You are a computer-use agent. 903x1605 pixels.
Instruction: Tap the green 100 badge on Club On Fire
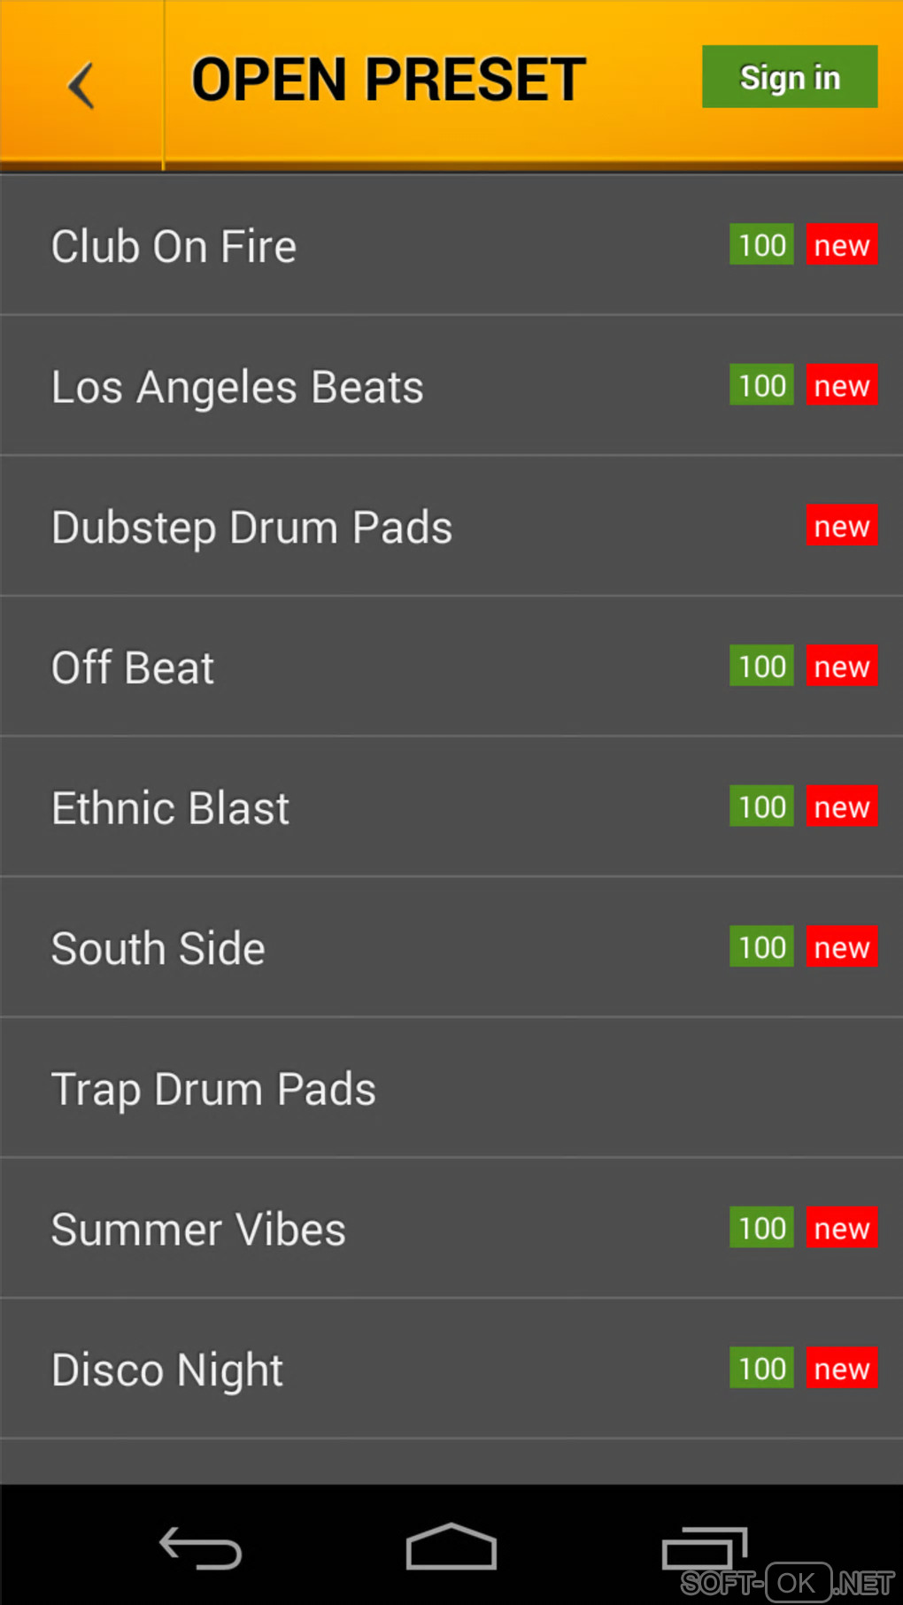[761, 244]
